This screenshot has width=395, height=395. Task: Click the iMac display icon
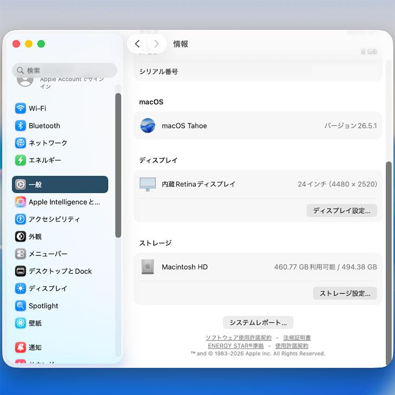click(148, 184)
